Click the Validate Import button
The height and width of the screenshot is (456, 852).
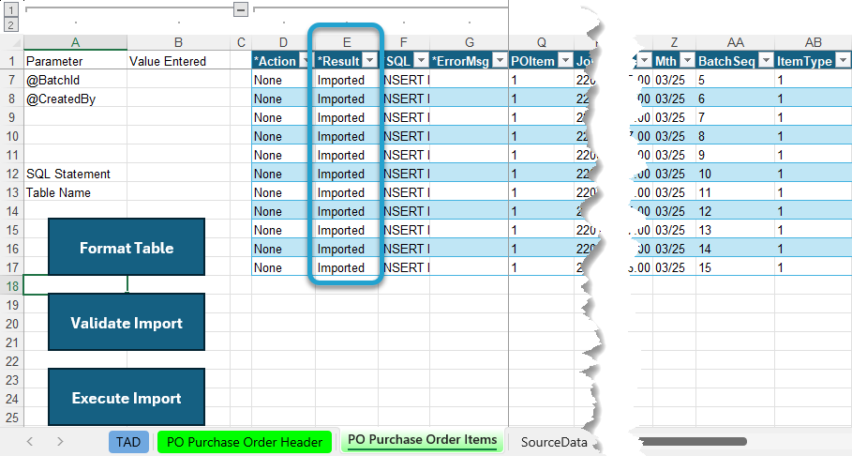click(127, 322)
